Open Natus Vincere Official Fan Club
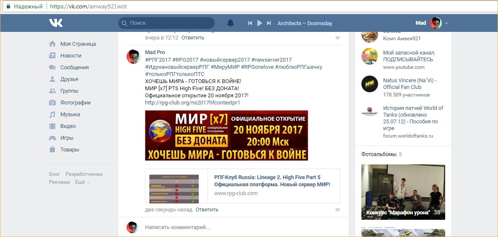The height and width of the screenshot is (237, 498). [x=410, y=83]
